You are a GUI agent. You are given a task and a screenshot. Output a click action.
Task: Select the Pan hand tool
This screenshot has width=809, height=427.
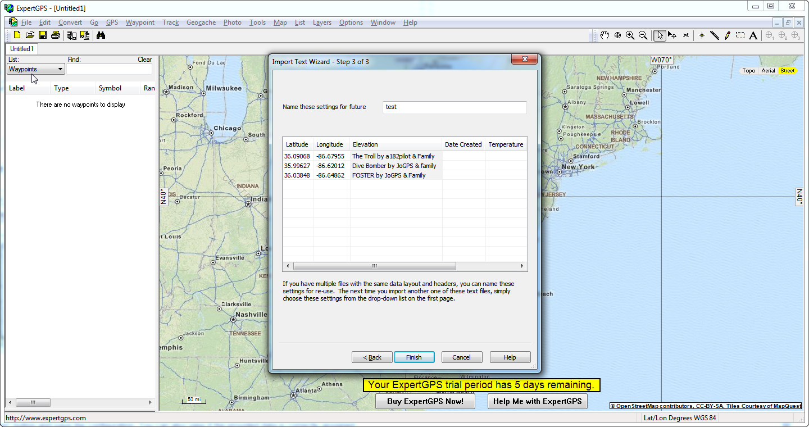tap(605, 35)
